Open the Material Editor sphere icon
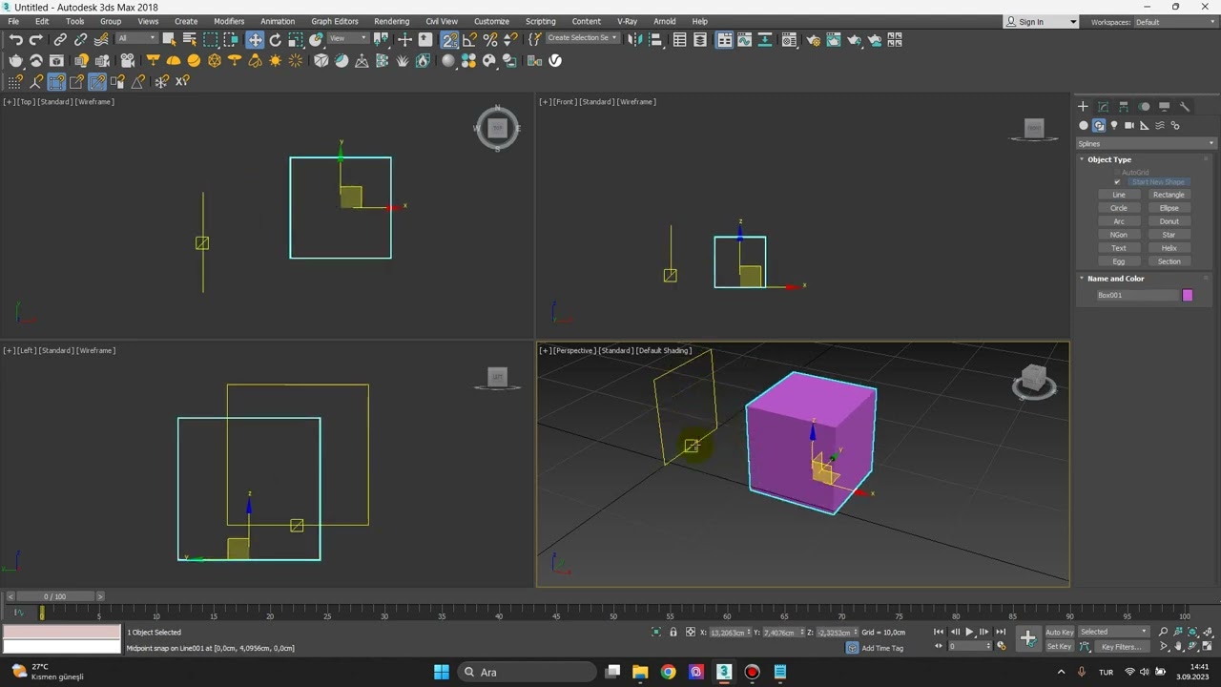The height and width of the screenshot is (687, 1221). click(x=789, y=39)
